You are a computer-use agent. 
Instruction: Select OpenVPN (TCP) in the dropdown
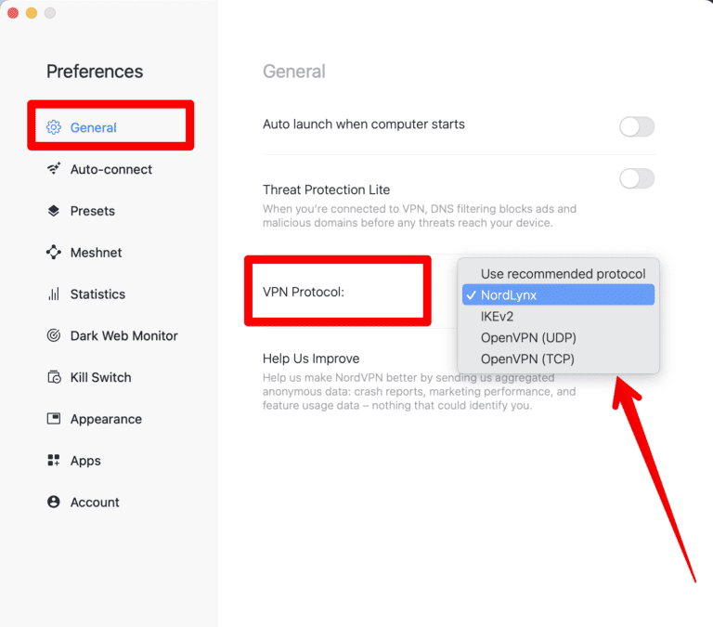(528, 359)
